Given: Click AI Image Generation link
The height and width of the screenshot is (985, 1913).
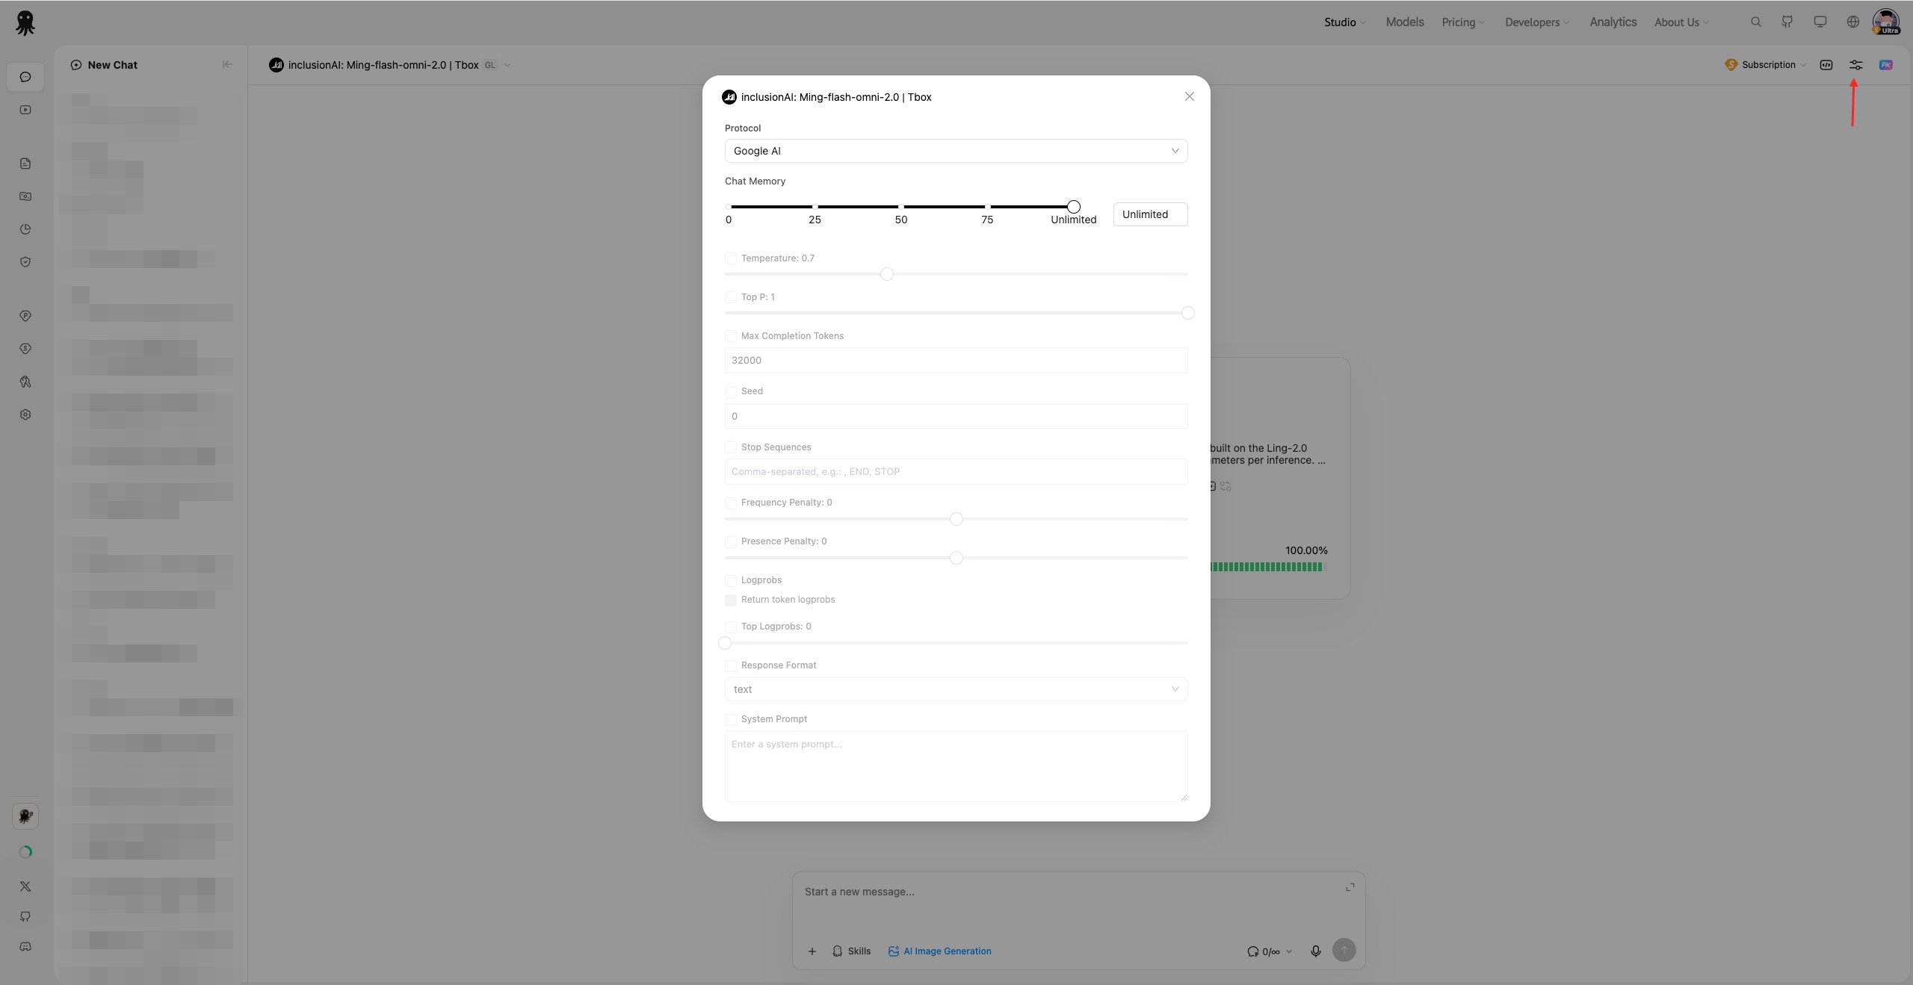Looking at the screenshot, I should tap(939, 951).
